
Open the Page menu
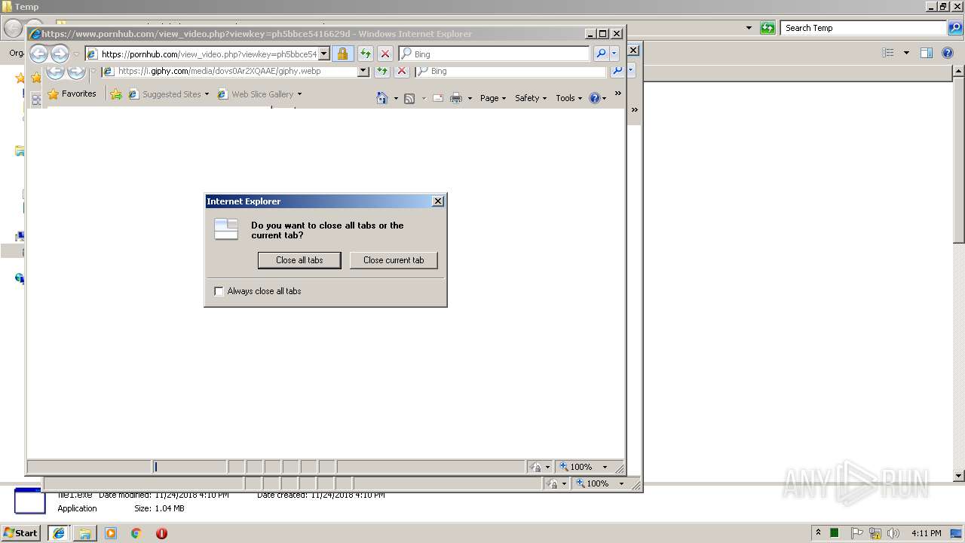coord(493,98)
